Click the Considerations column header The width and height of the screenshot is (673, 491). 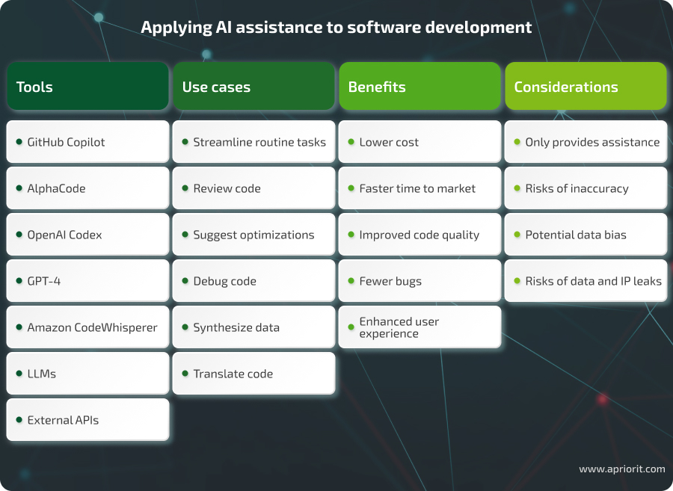point(586,86)
